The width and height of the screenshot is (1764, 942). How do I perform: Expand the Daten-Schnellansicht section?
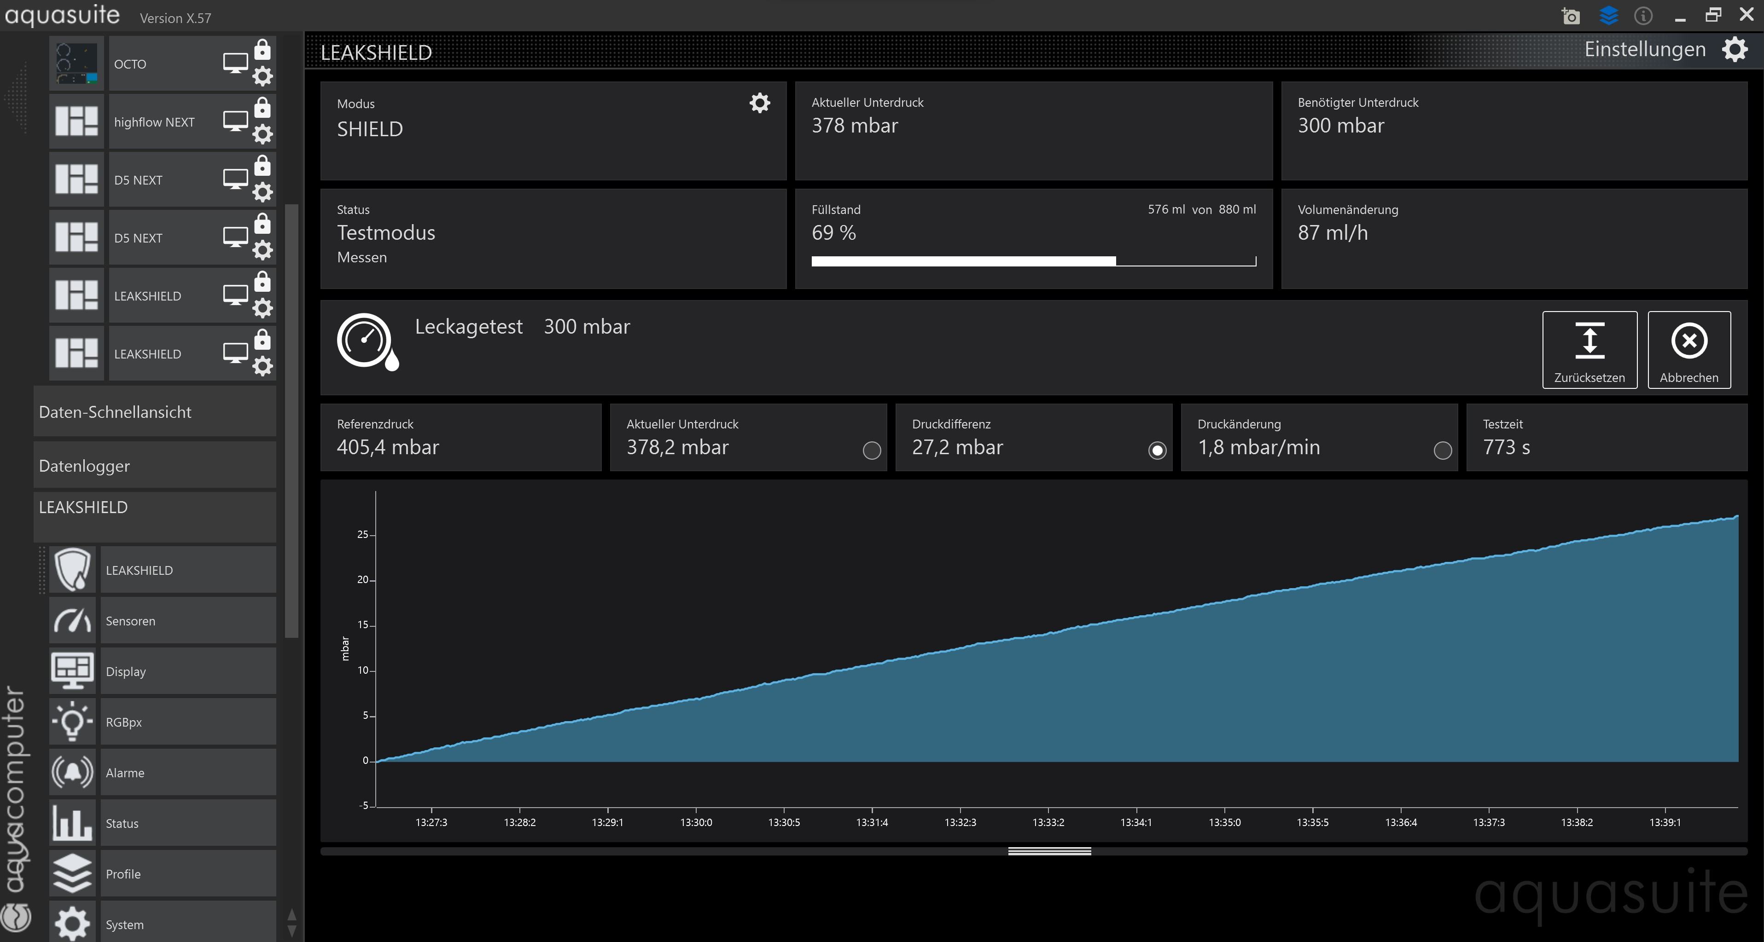tap(155, 411)
